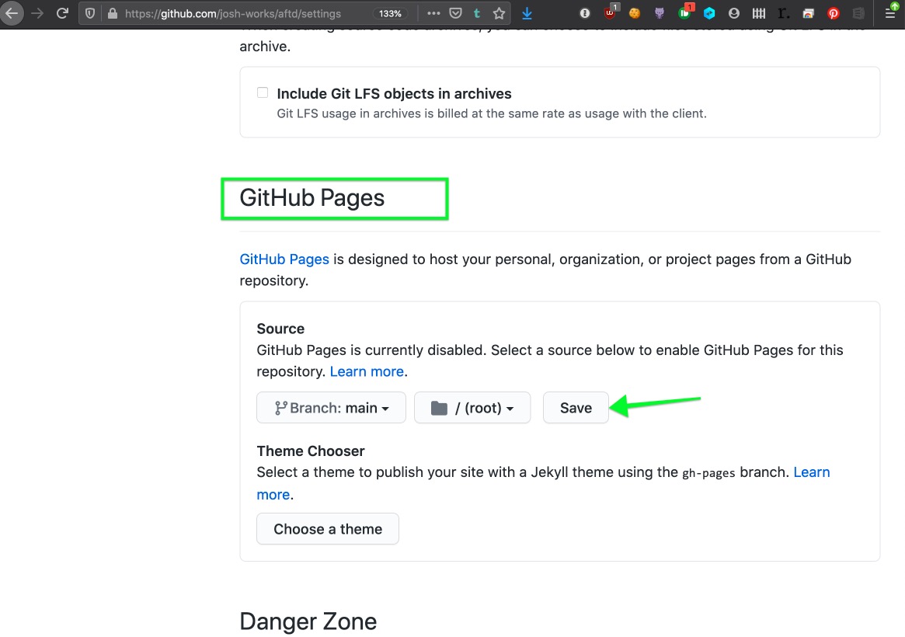Save the page to Pocket
Image resolution: width=905 pixels, height=637 pixels.
point(455,13)
